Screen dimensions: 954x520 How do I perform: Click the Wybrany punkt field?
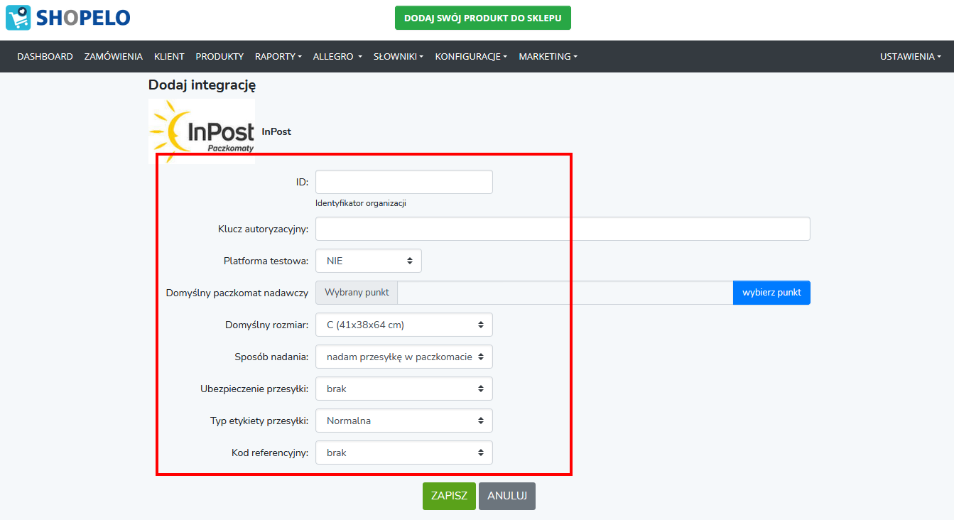click(565, 293)
